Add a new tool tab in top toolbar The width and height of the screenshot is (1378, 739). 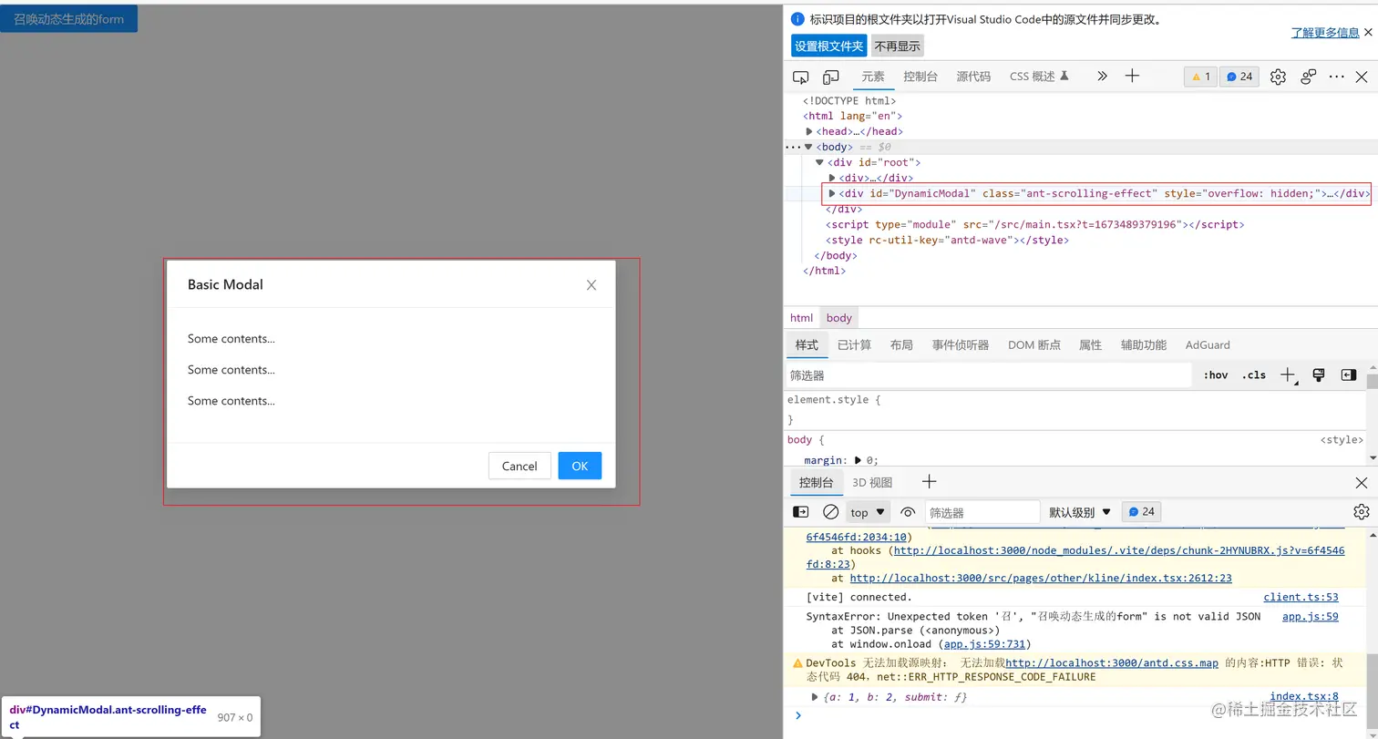(1132, 77)
